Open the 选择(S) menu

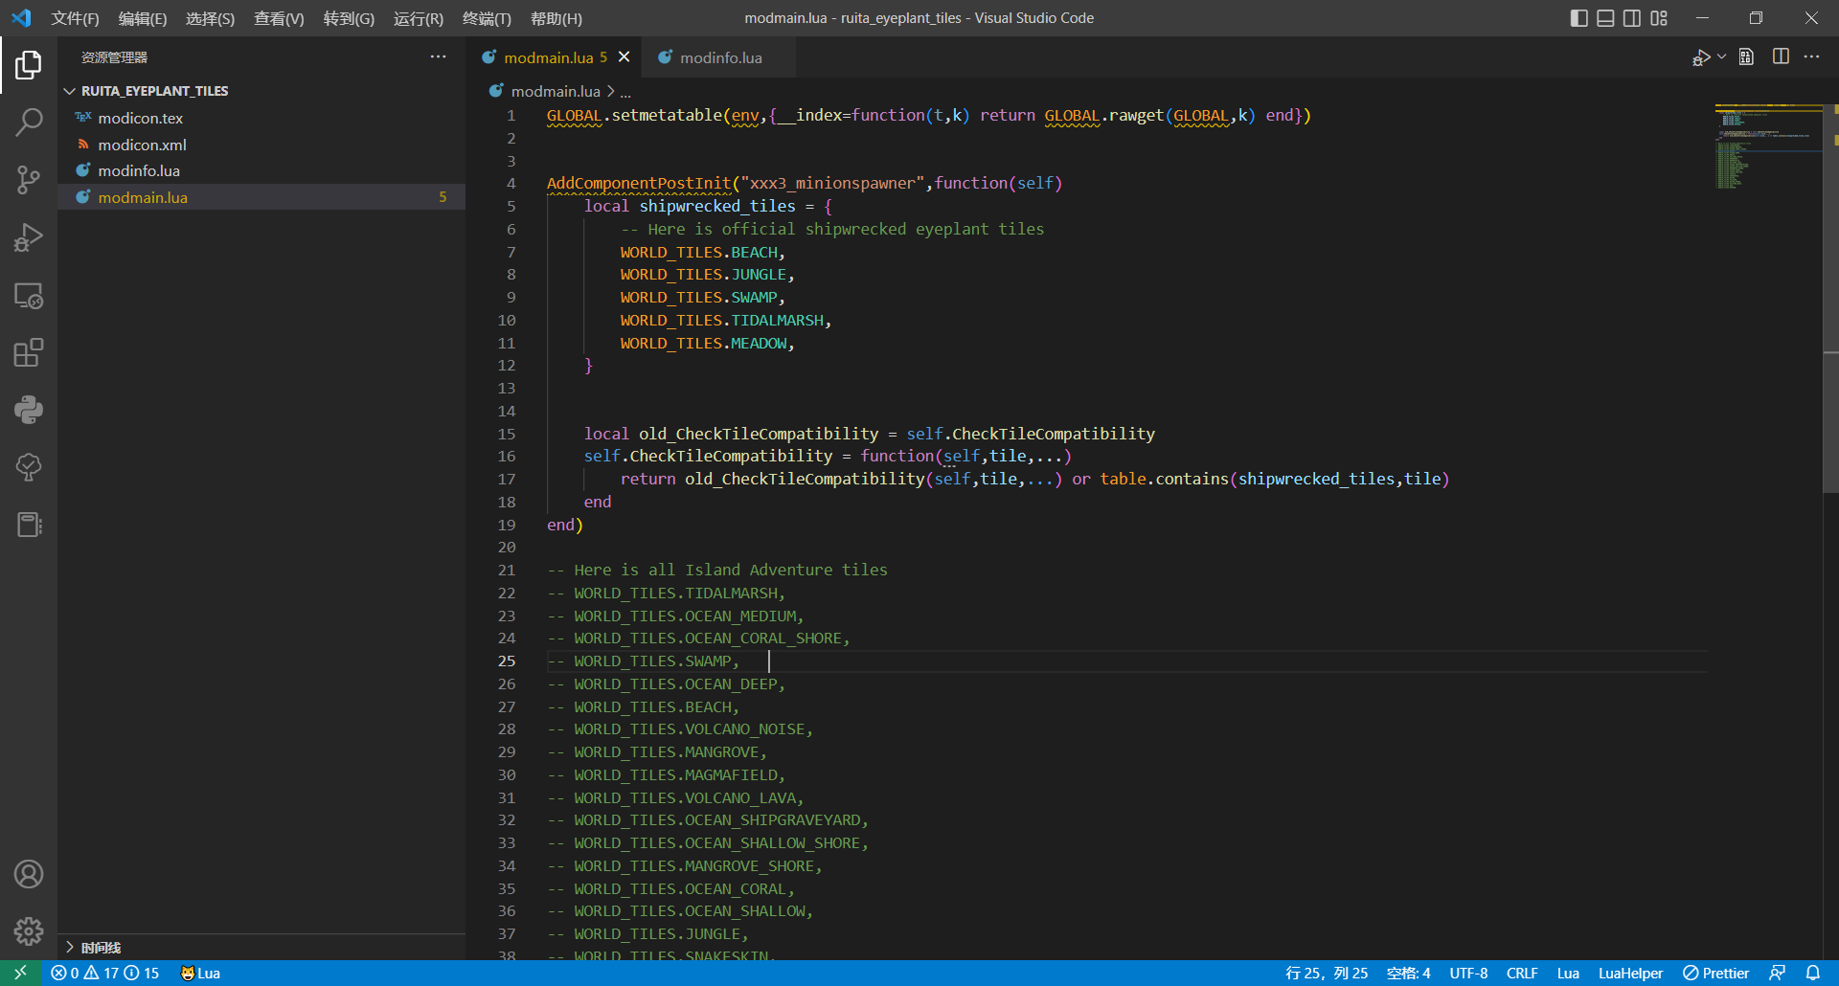coord(211,18)
